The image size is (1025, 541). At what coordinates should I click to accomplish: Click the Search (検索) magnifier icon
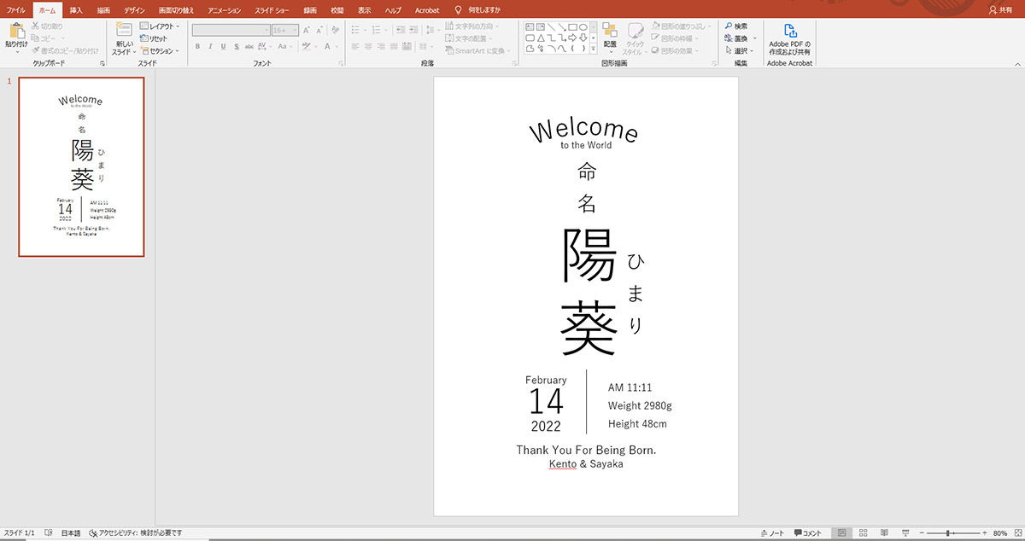(728, 26)
